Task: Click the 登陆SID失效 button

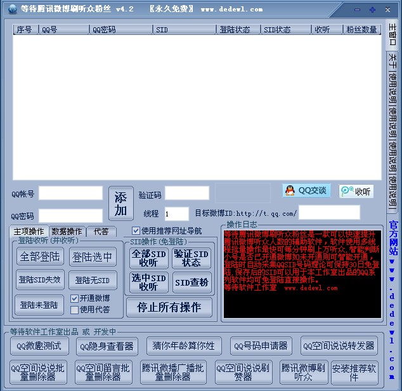Action: tap(40, 279)
